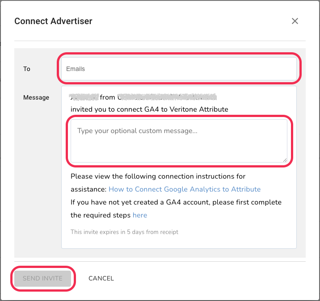Select the "Message" field label
320x301 pixels.
36,97
